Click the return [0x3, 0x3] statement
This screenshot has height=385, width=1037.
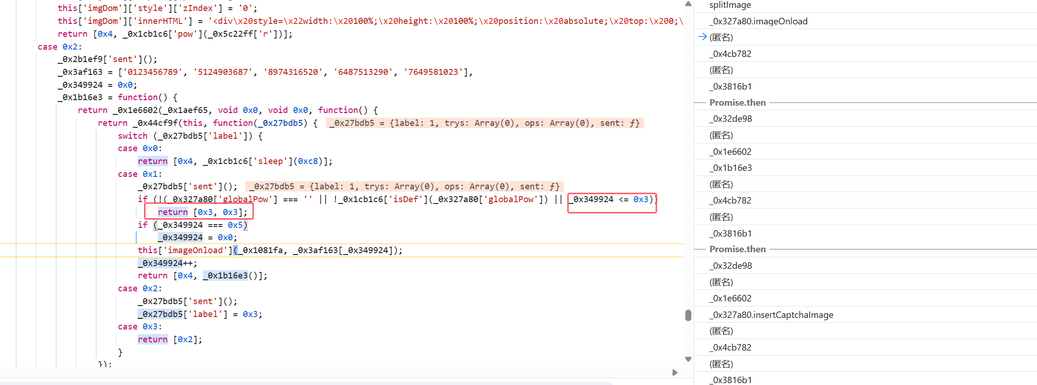203,212
